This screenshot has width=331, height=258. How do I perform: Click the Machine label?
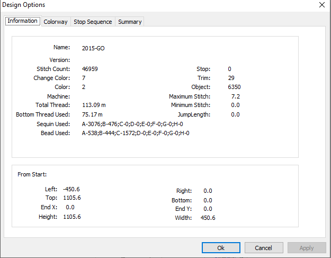point(58,96)
